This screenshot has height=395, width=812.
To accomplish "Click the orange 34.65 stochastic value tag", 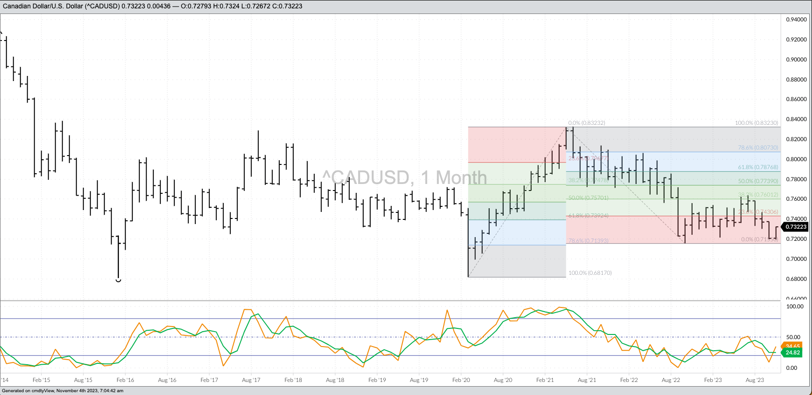I will 792,346.
